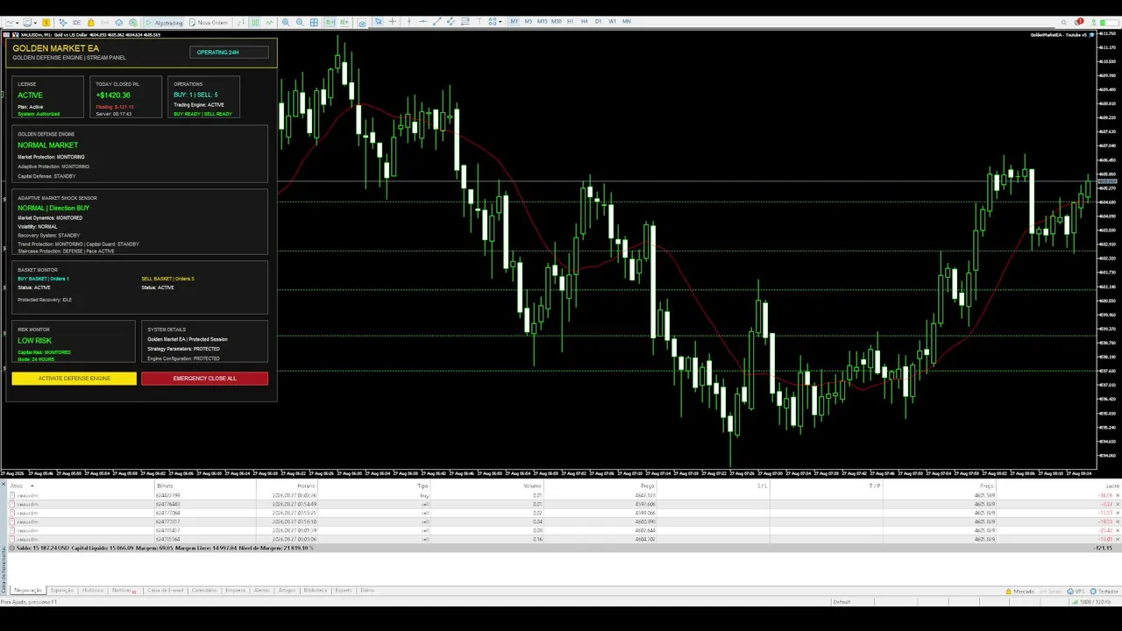Switch to the Histórico tab

coord(93,590)
